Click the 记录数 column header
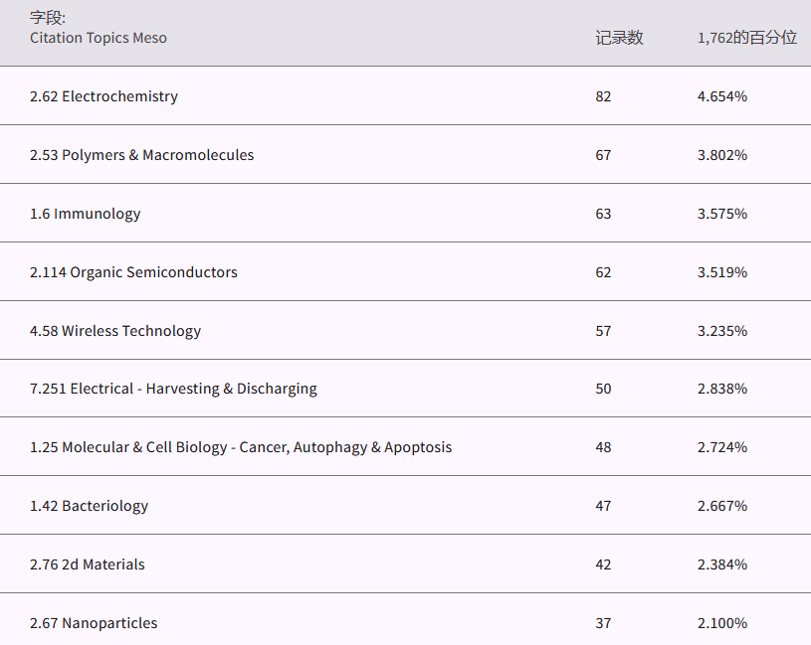Image resolution: width=811 pixels, height=645 pixels. 619,38
